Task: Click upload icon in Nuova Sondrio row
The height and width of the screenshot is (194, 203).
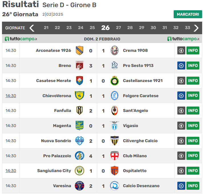Action: tap(181, 141)
